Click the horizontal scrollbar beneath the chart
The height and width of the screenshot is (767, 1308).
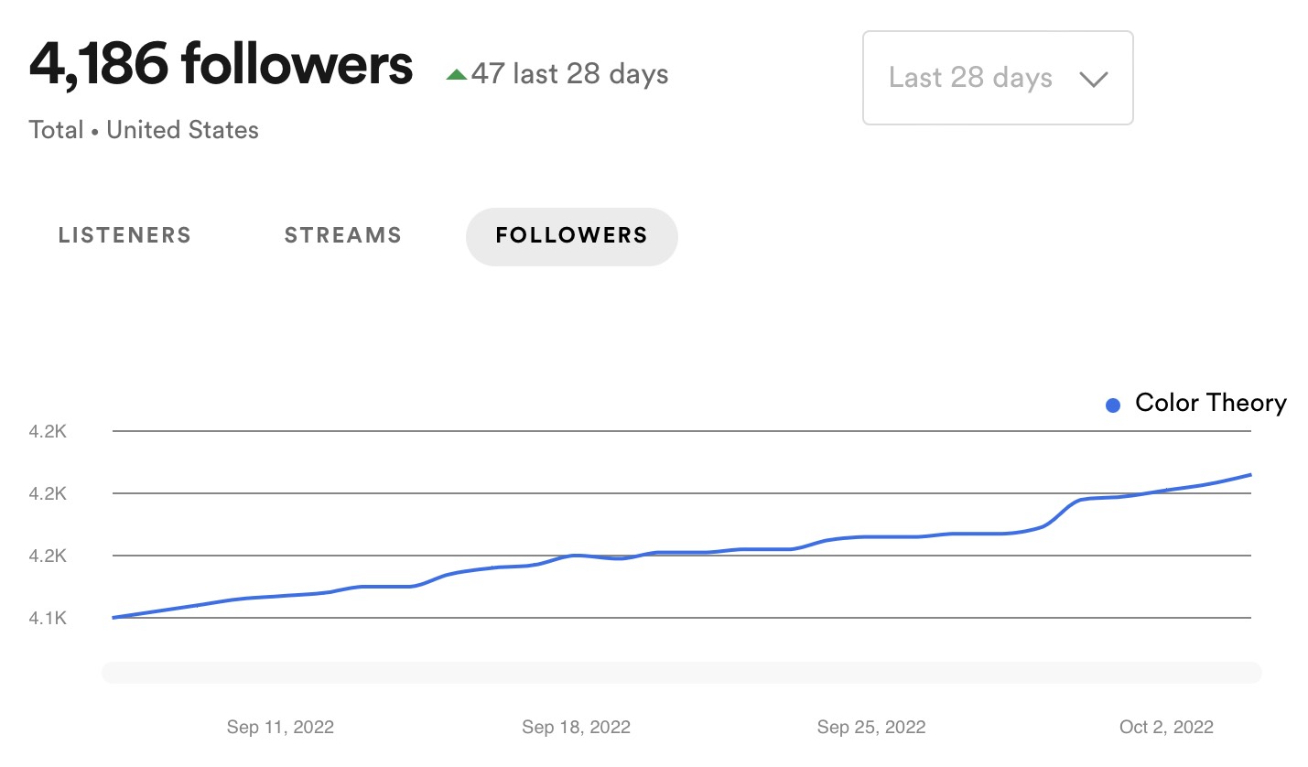(x=681, y=673)
